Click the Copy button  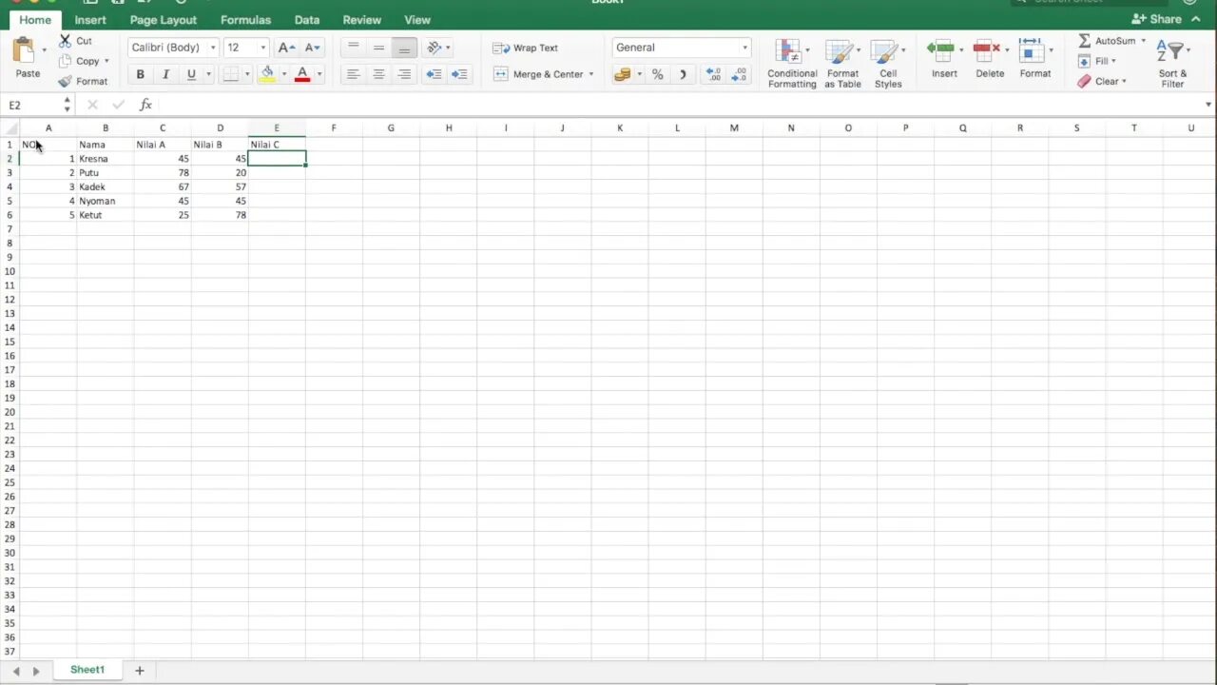pyautogui.click(x=87, y=60)
